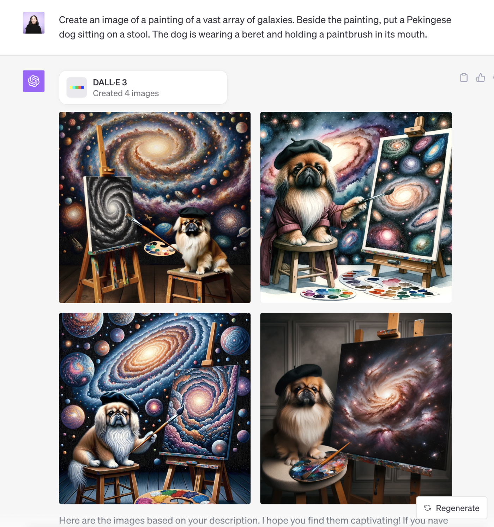Viewport: 494px width, 527px height.
Task: Click the thumbs up icon
Action: pos(480,78)
